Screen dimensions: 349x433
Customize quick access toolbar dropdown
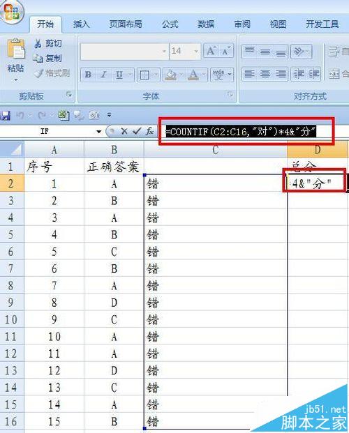[x=109, y=115]
